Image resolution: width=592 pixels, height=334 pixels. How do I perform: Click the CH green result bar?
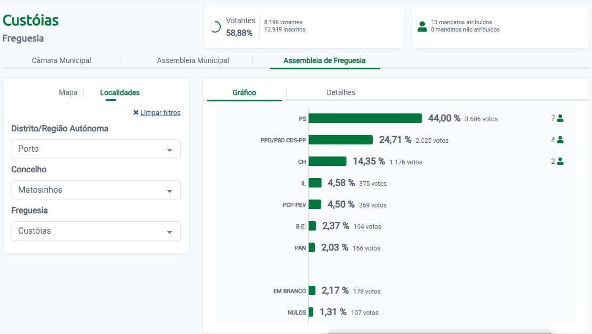[x=327, y=162]
